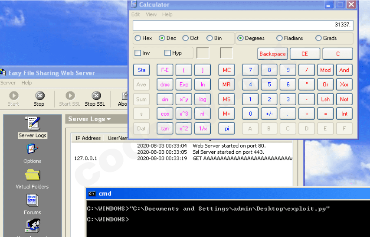The height and width of the screenshot is (237, 370).
Task: Select Oct number system radio
Action: (186, 38)
